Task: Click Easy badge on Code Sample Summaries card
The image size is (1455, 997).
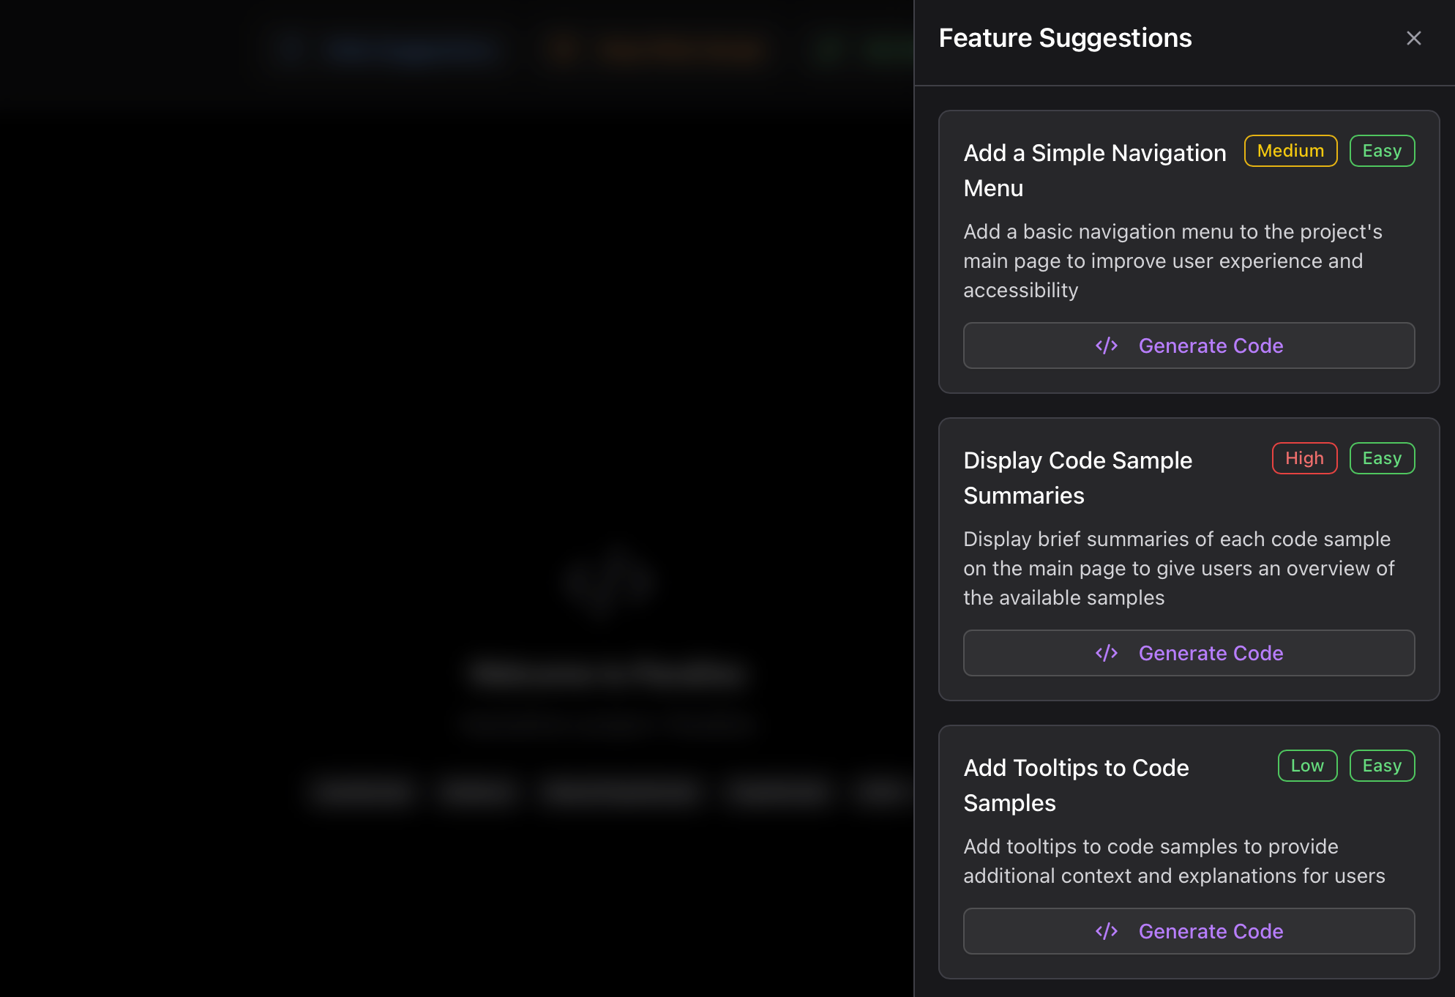Action: click(1382, 458)
